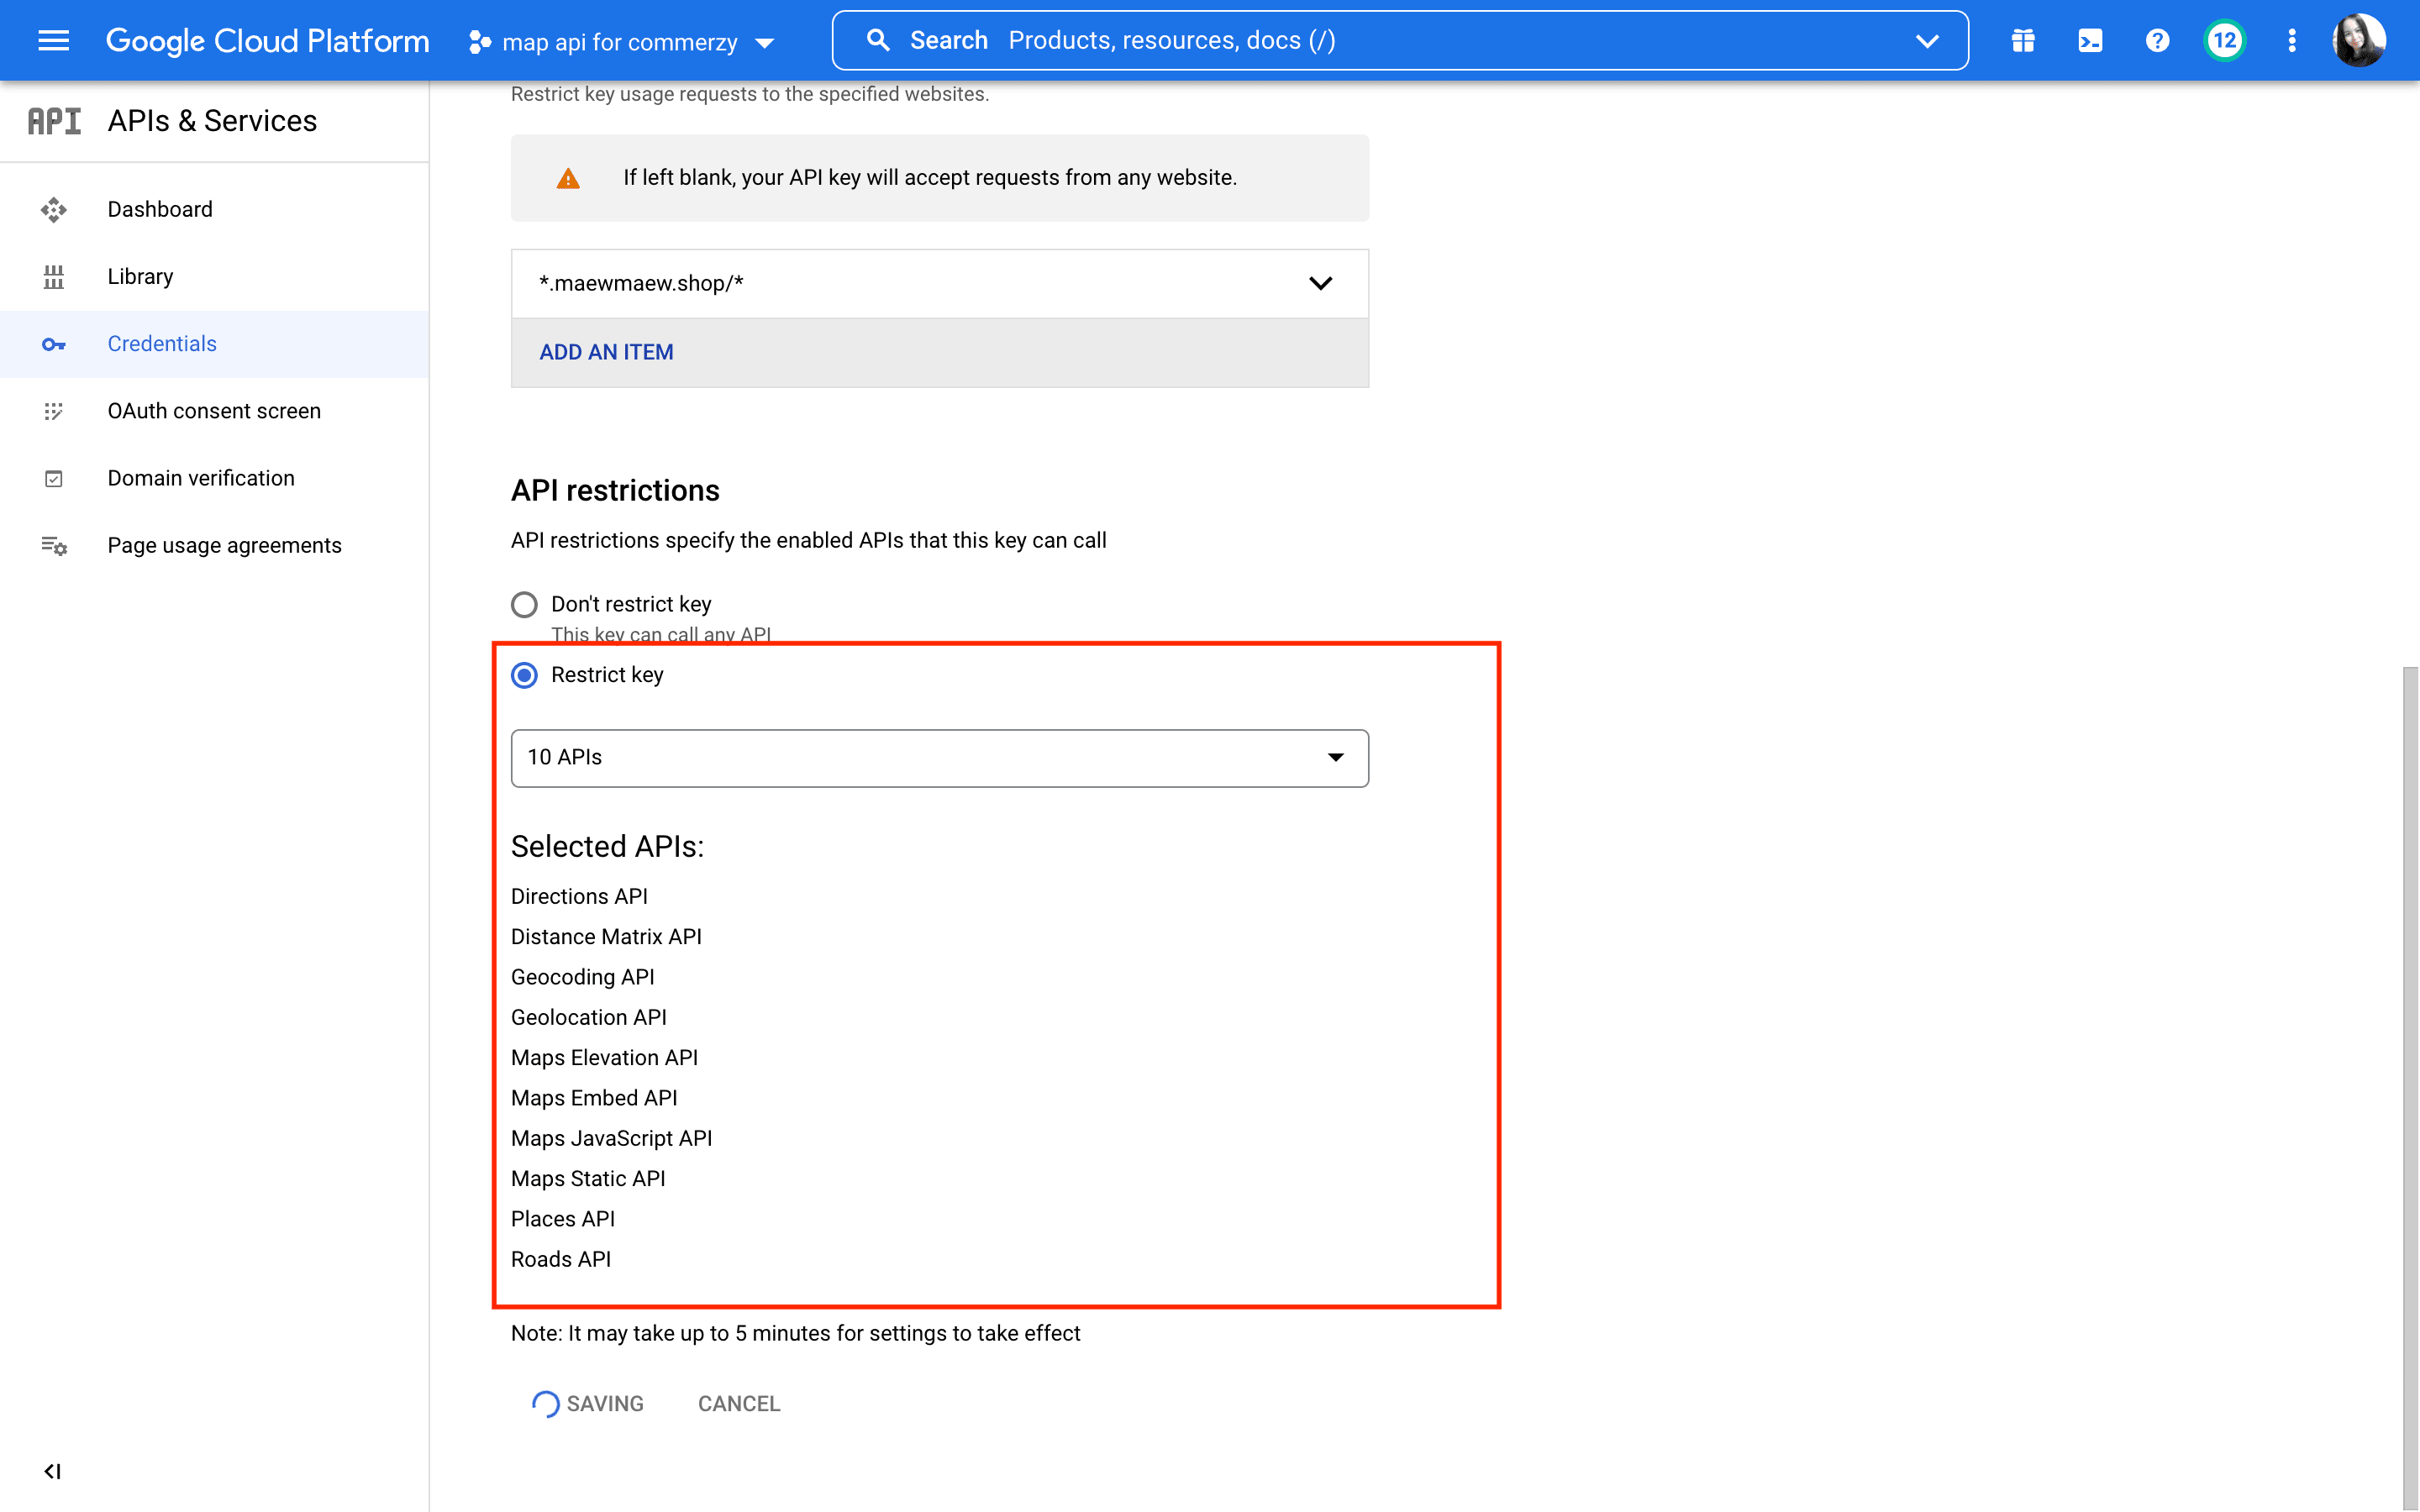View the 12 notifications badge
Screen dimensions: 2420x1512
coord(2224,40)
